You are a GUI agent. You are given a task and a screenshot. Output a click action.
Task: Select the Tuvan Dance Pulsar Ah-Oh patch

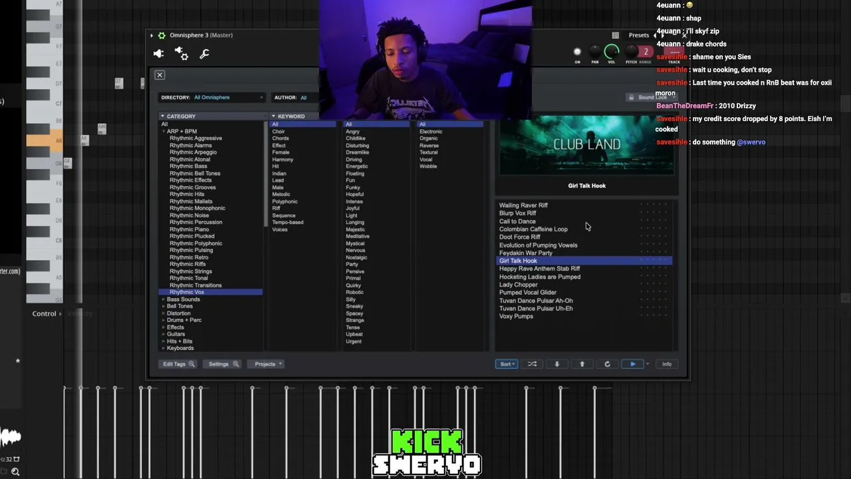(x=536, y=301)
